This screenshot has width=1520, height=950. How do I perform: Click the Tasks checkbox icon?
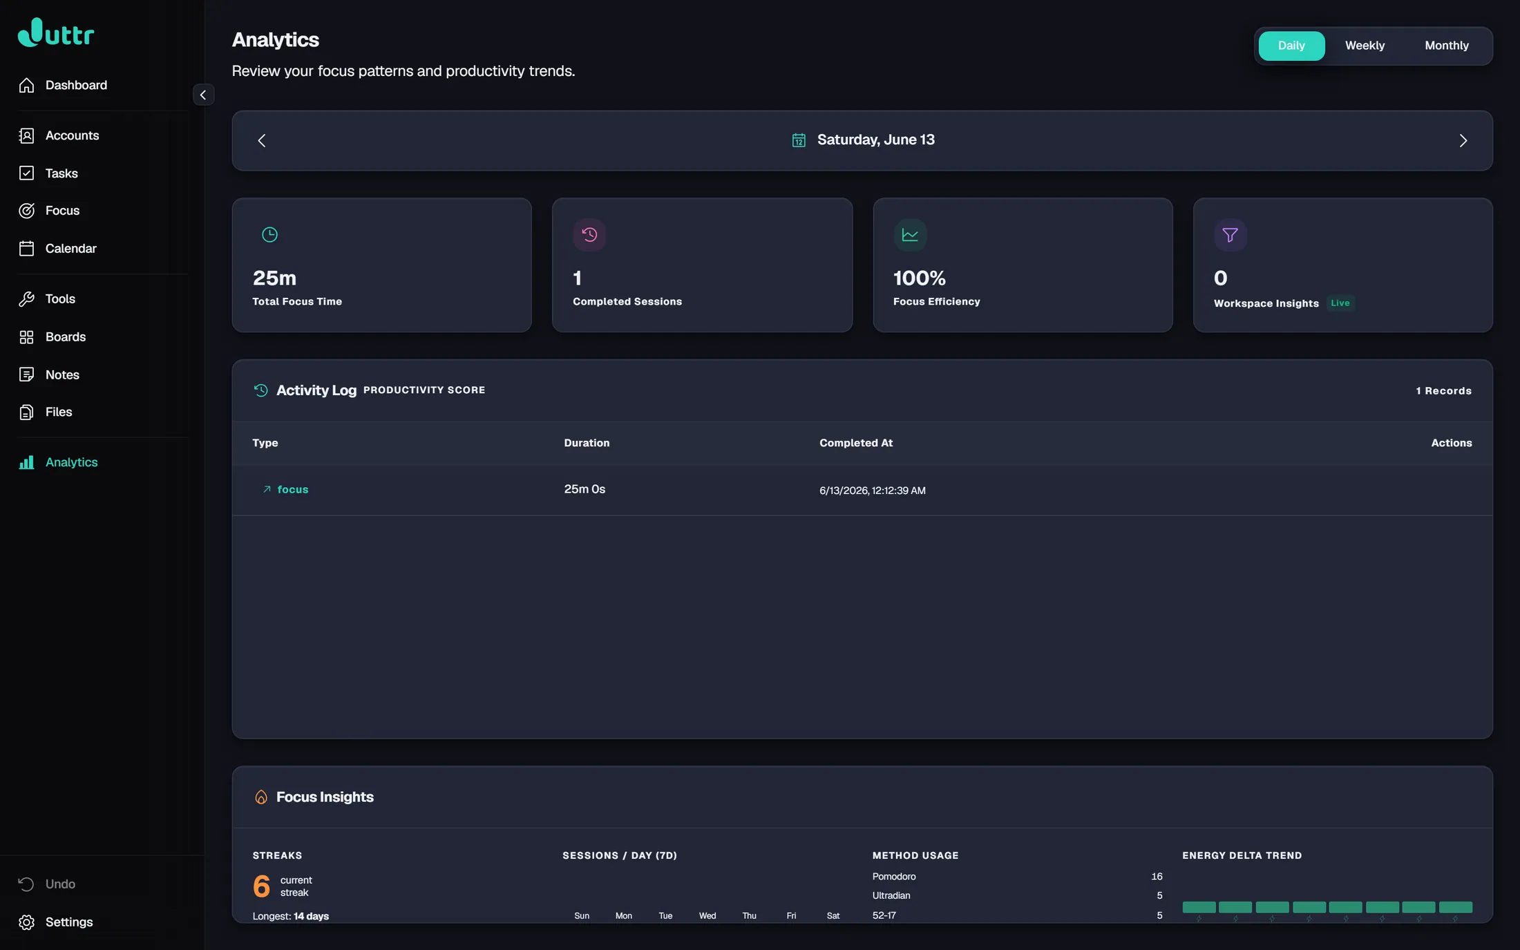pos(26,173)
